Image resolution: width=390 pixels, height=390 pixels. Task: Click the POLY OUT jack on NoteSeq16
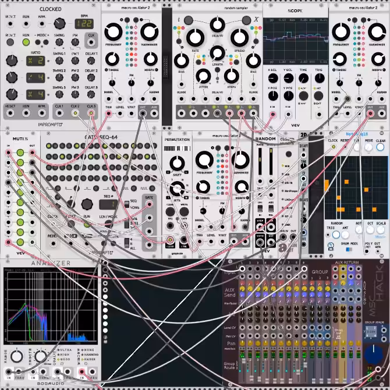click(x=367, y=251)
